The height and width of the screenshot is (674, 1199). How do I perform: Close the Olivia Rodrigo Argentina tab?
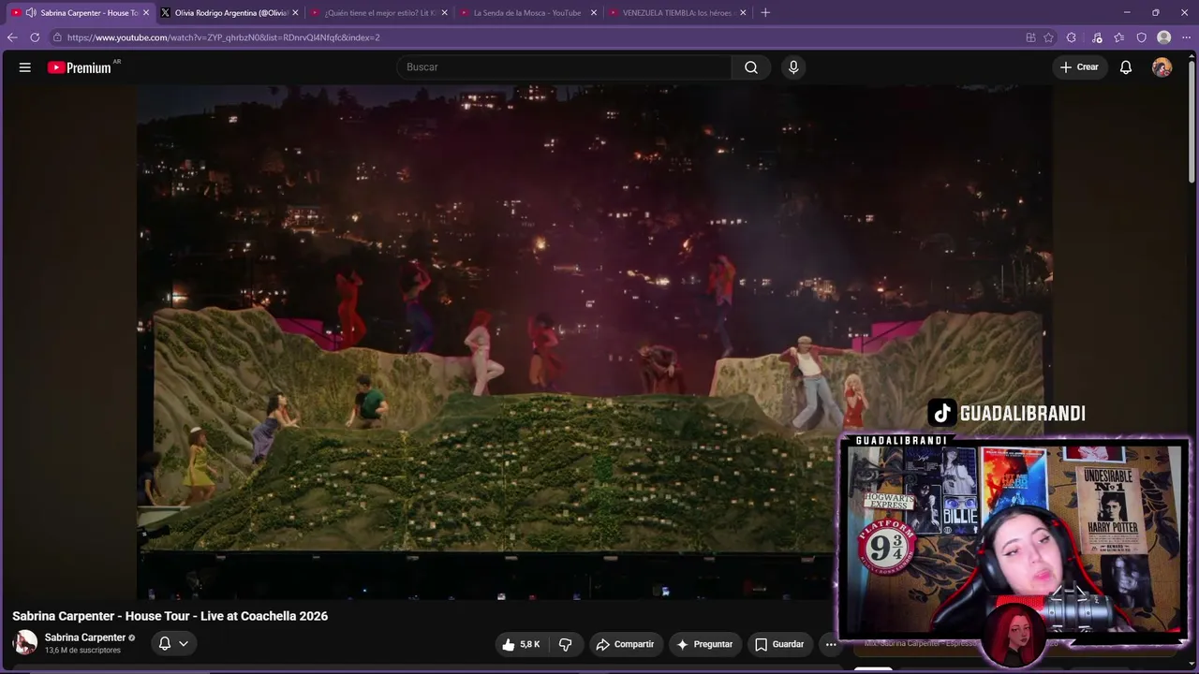[x=295, y=12]
